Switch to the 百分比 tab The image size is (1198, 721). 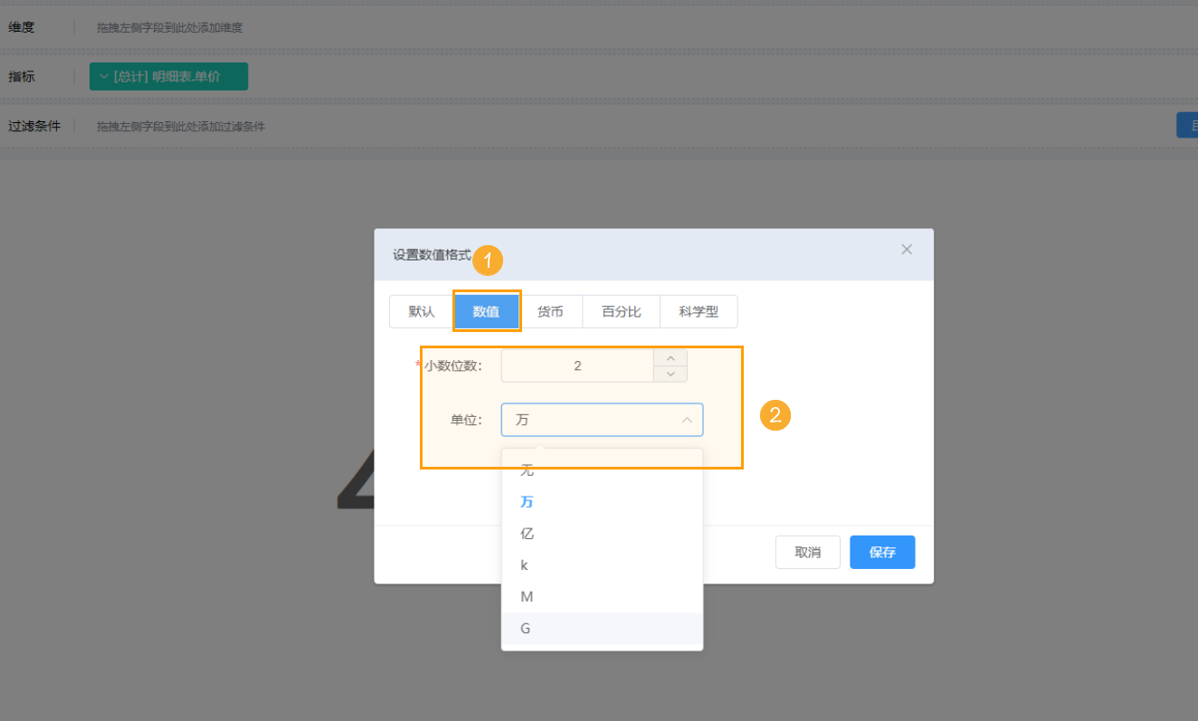click(621, 311)
